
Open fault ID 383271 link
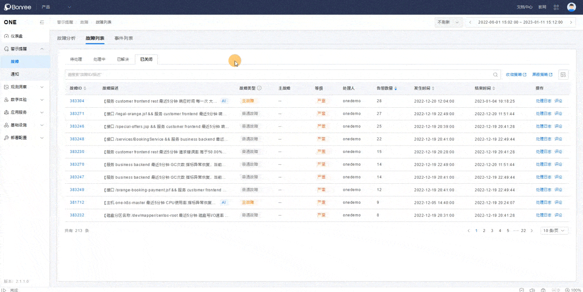pyautogui.click(x=77, y=114)
